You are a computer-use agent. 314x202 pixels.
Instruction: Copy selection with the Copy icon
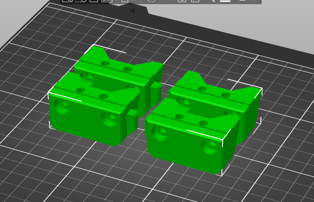tap(125, 1)
